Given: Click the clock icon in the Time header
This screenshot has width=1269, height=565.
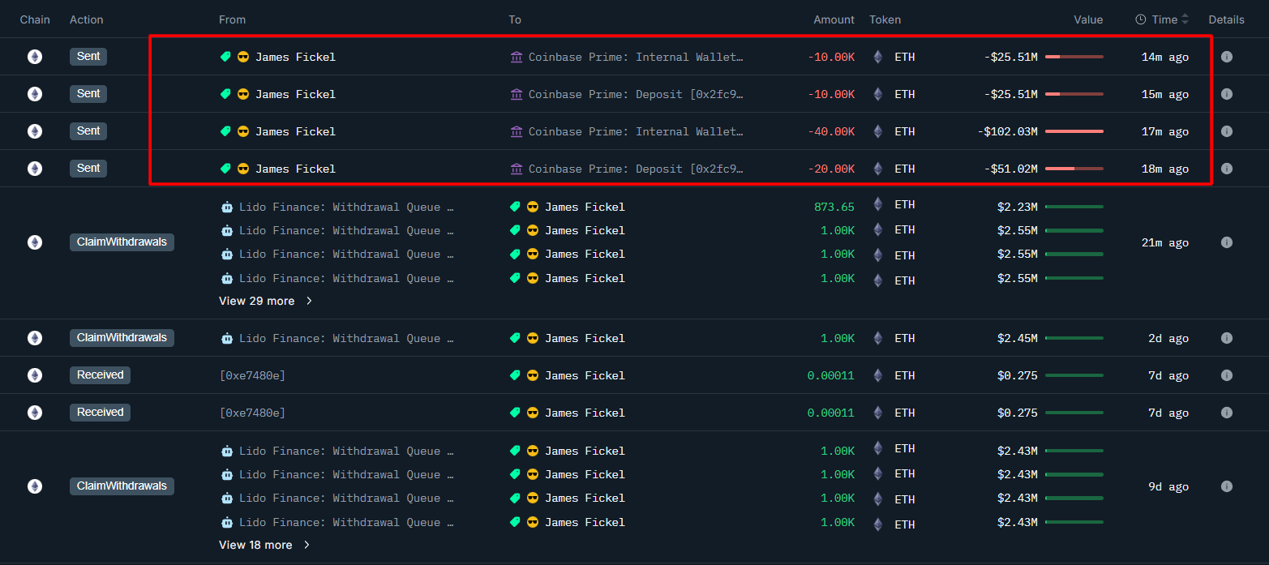Looking at the screenshot, I should tap(1140, 19).
